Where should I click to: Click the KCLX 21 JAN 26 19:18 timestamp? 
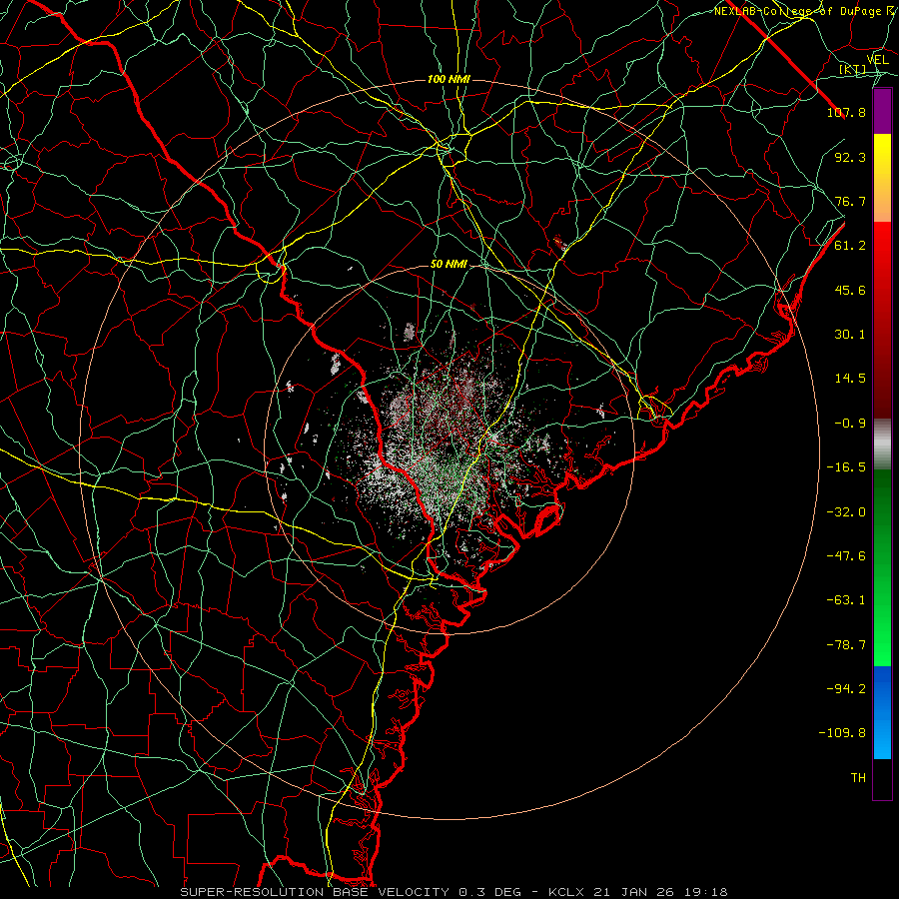637,892
